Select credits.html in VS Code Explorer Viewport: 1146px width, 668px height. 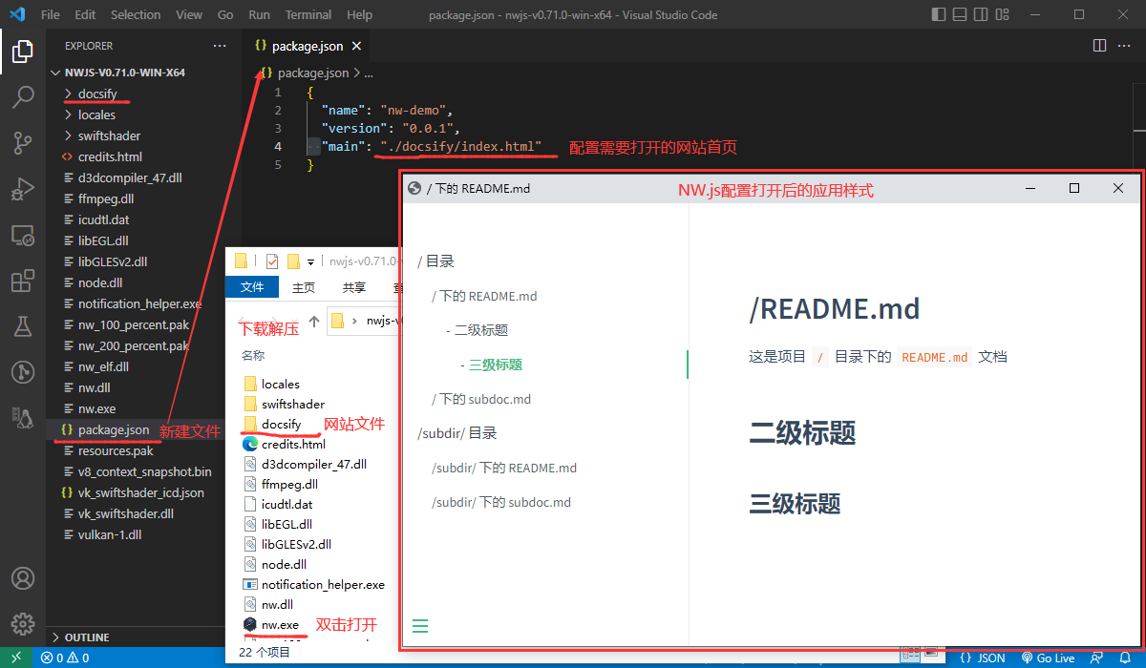(x=110, y=157)
